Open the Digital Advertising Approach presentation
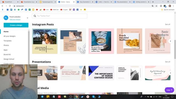This screenshot has height=99, width=176. (x=158, y=73)
